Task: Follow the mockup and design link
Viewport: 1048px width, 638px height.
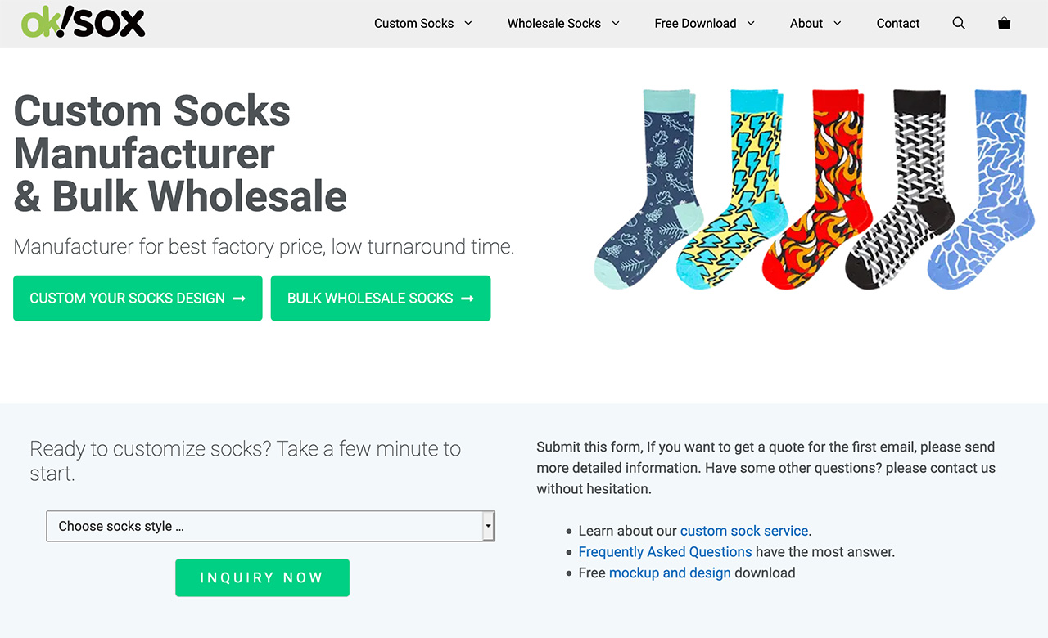Action: pyautogui.click(x=670, y=573)
